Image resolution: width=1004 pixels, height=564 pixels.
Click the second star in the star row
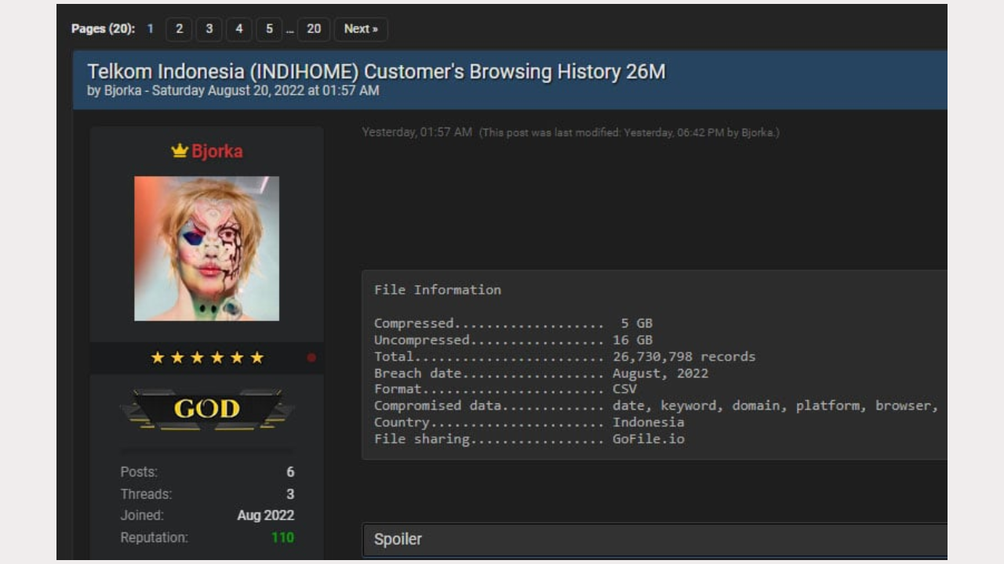[177, 357]
